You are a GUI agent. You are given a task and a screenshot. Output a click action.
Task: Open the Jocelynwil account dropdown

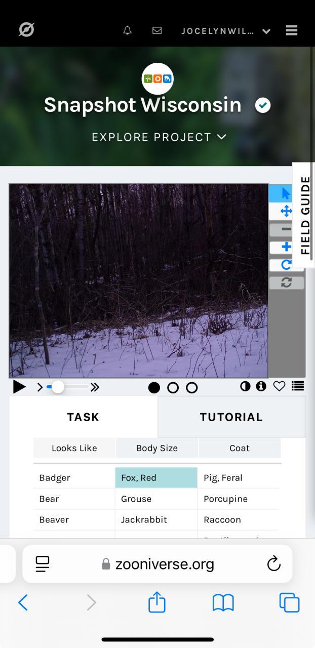[x=226, y=31]
